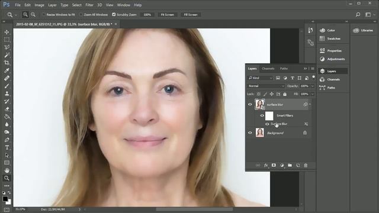Select the Eraser tool

coord(7,109)
